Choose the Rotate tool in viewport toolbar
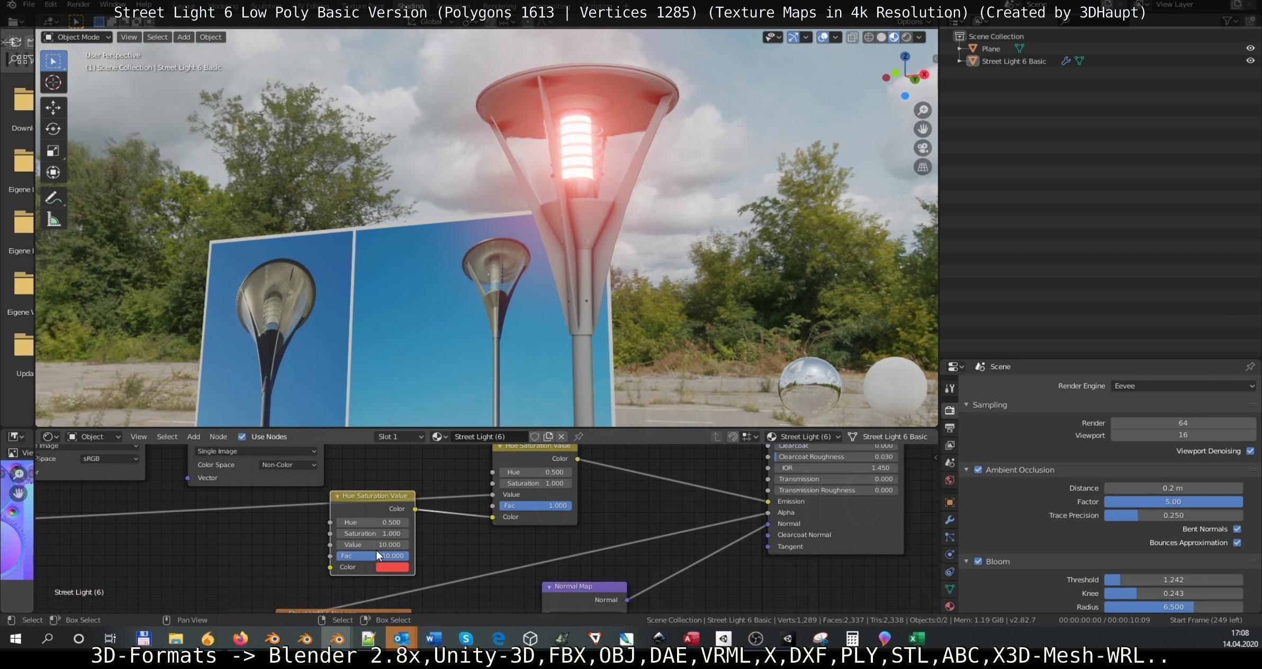 click(x=53, y=129)
